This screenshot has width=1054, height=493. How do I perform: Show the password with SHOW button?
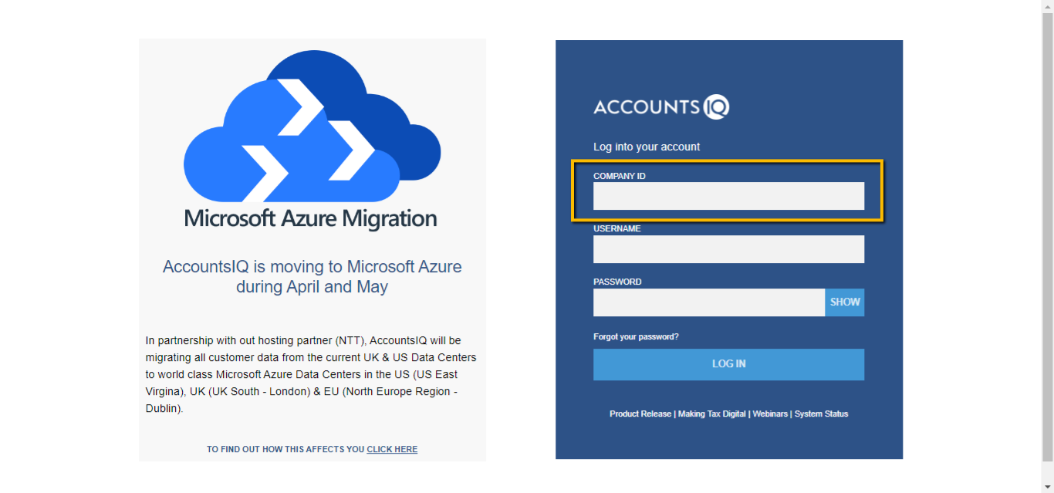(845, 302)
